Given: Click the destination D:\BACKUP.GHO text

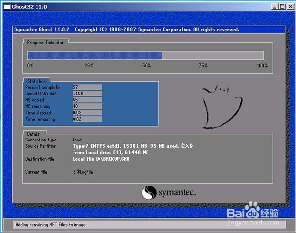Looking at the screenshot, I should pyautogui.click(x=101, y=159).
